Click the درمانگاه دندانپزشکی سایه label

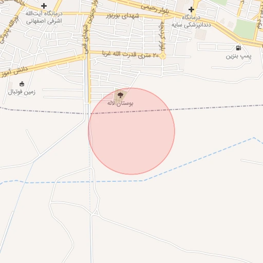click(191, 21)
